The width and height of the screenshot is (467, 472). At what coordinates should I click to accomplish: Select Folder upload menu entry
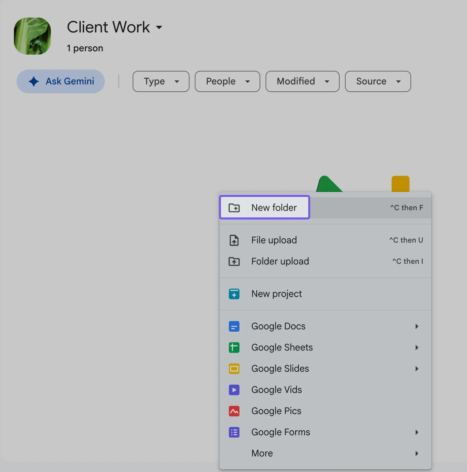click(x=325, y=261)
